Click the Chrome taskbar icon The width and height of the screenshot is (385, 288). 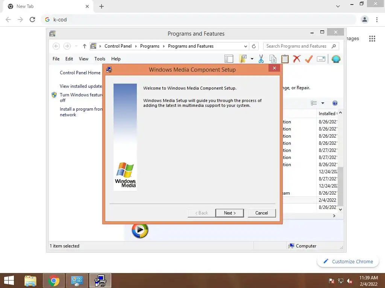[x=54, y=280]
